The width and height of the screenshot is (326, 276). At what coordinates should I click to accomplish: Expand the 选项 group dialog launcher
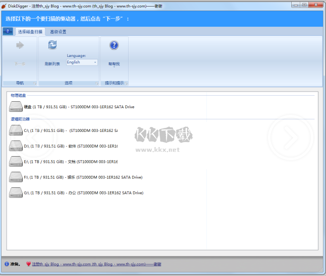pos(96,83)
